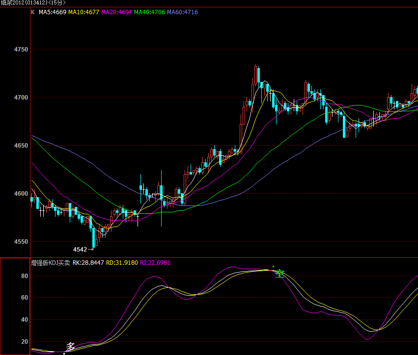Viewport: 418px width, 355px height.
Task: Select the MA40:4706 moving average label
Action: [149, 12]
